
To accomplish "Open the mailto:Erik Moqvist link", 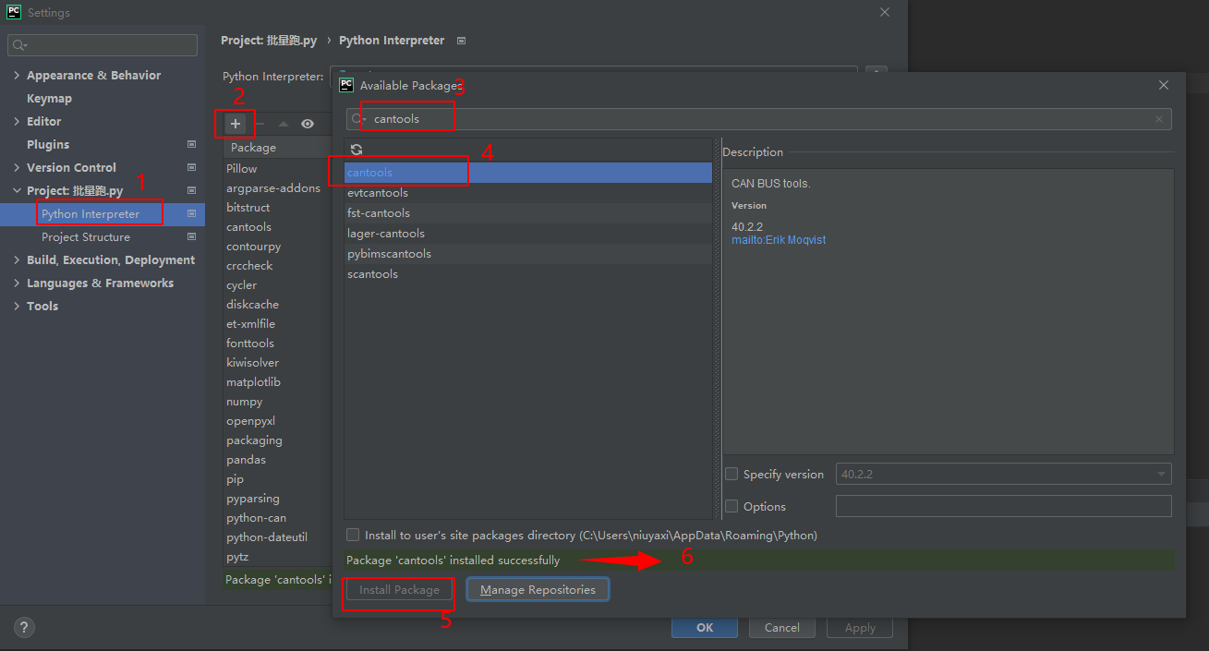I will coord(779,239).
